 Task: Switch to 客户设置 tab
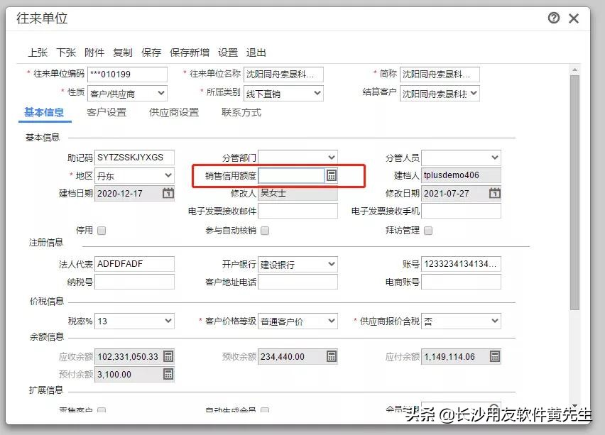click(x=107, y=112)
